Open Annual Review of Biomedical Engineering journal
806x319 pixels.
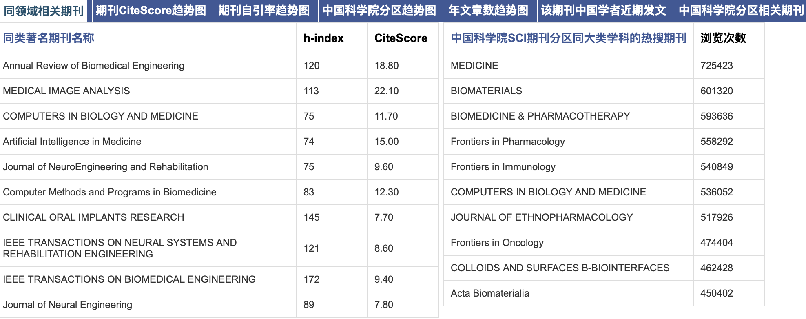[x=94, y=66]
